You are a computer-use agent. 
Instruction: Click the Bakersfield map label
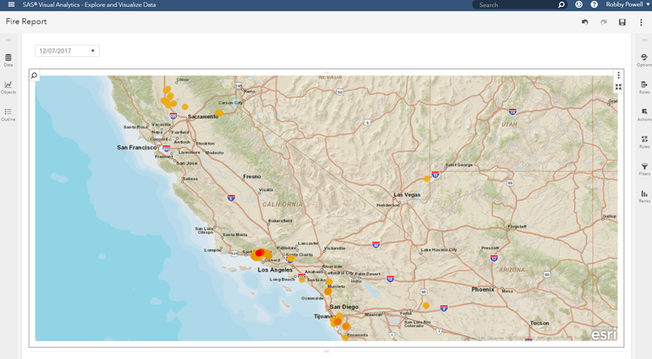(280, 221)
